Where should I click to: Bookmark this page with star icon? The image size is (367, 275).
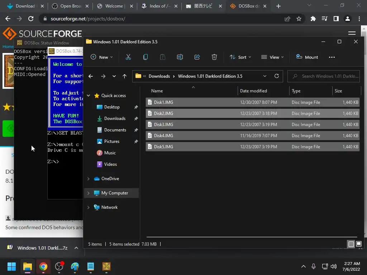299,19
